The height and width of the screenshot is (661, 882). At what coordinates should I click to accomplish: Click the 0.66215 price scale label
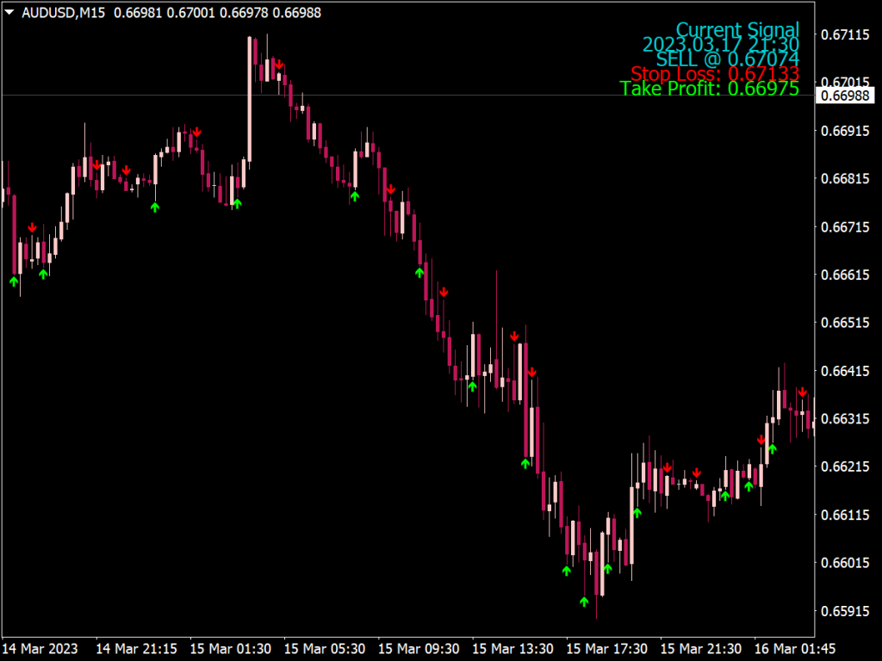point(845,466)
